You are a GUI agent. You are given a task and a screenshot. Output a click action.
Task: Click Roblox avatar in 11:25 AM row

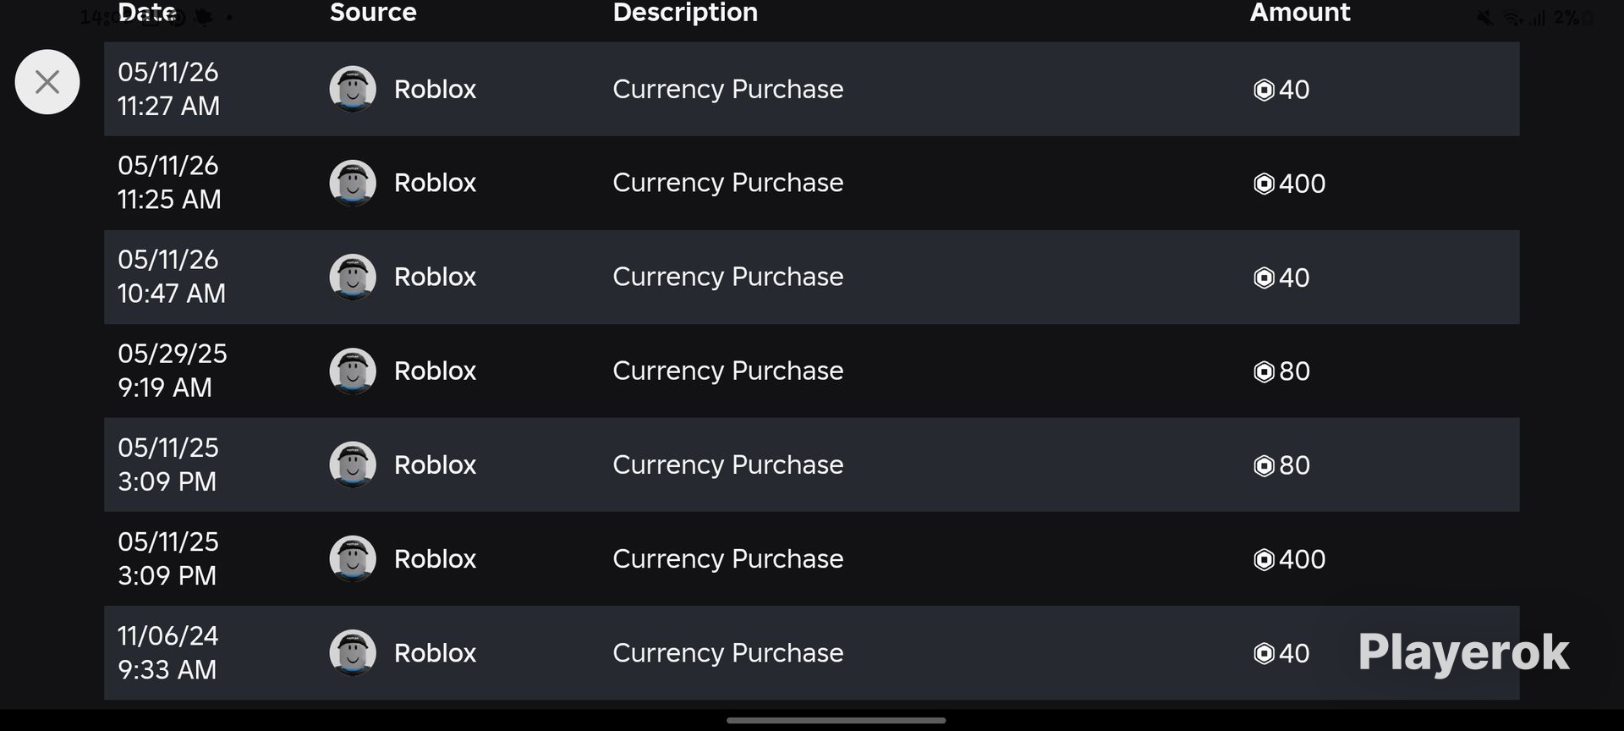[x=353, y=183]
